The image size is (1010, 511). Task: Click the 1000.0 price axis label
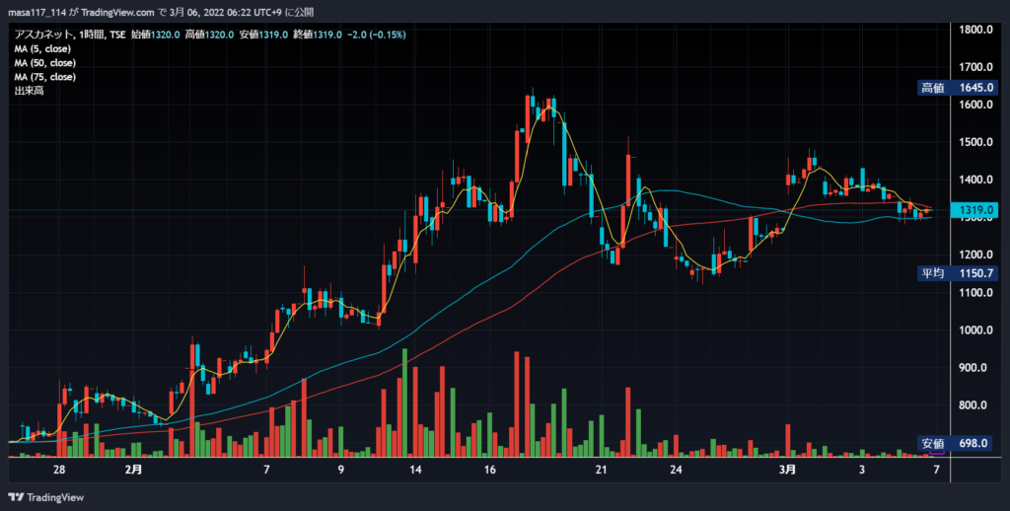(x=974, y=329)
